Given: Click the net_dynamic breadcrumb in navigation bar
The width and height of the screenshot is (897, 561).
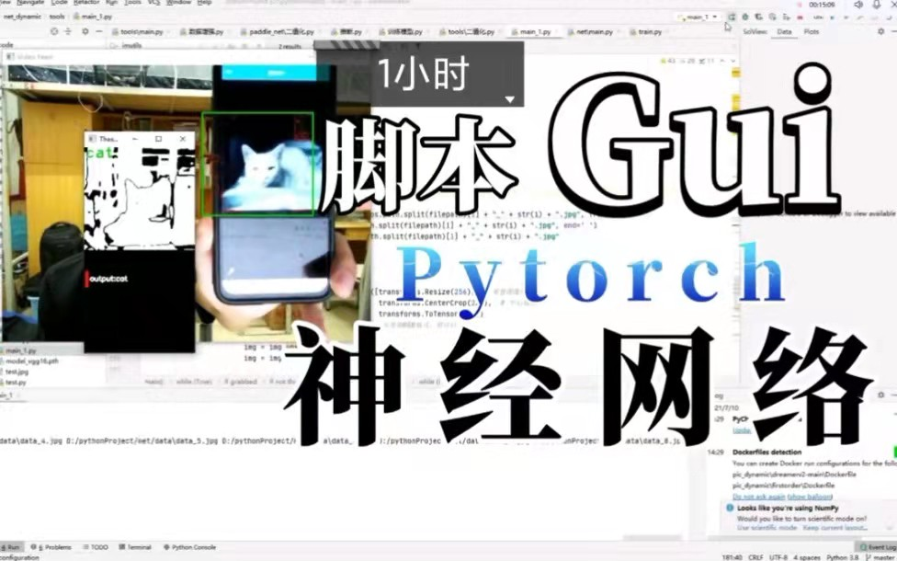Looking at the screenshot, I should click(x=22, y=17).
